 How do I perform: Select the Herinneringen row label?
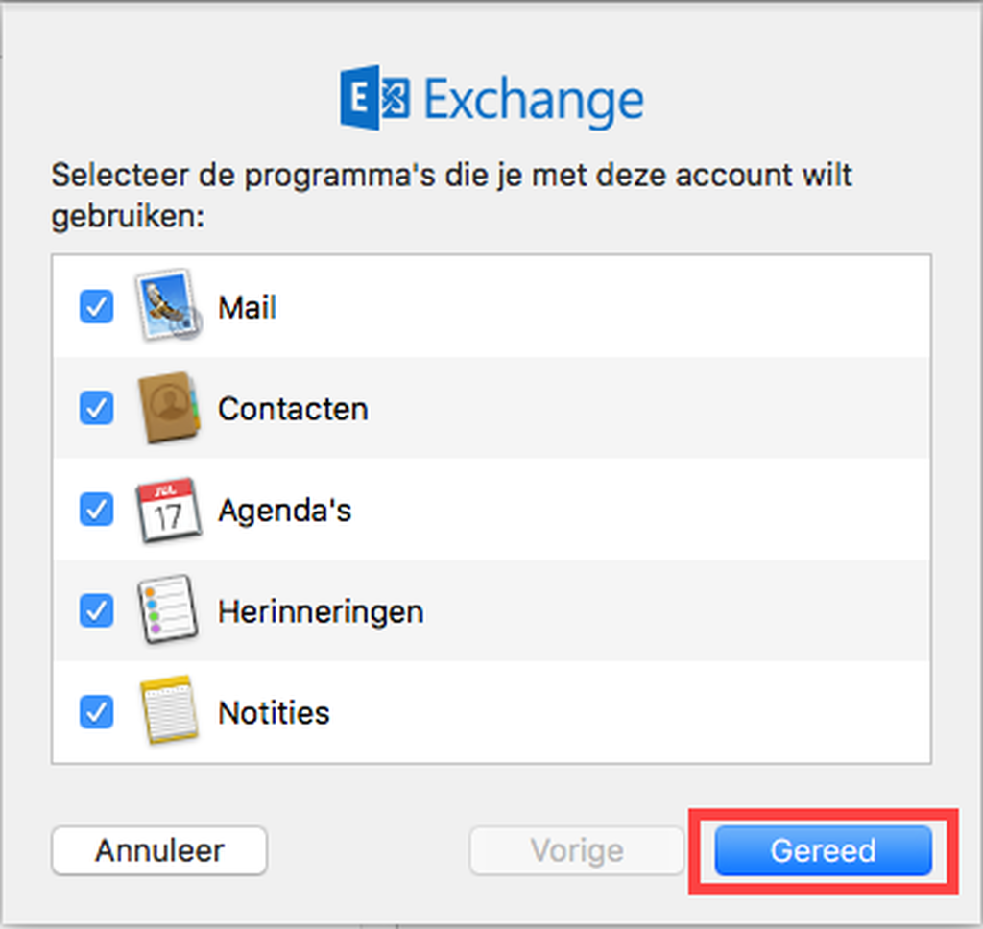pyautogui.click(x=321, y=611)
